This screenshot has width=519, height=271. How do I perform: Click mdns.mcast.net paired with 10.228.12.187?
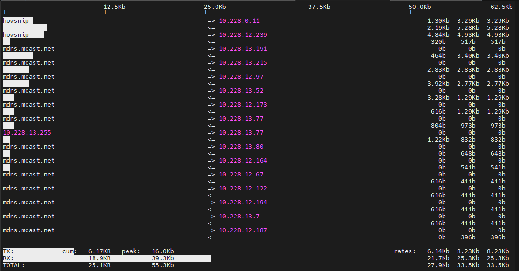click(29, 230)
